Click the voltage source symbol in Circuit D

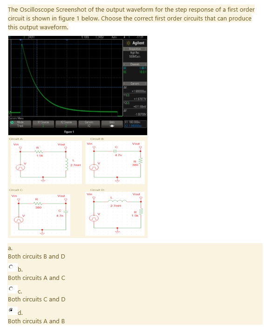tap(94, 218)
